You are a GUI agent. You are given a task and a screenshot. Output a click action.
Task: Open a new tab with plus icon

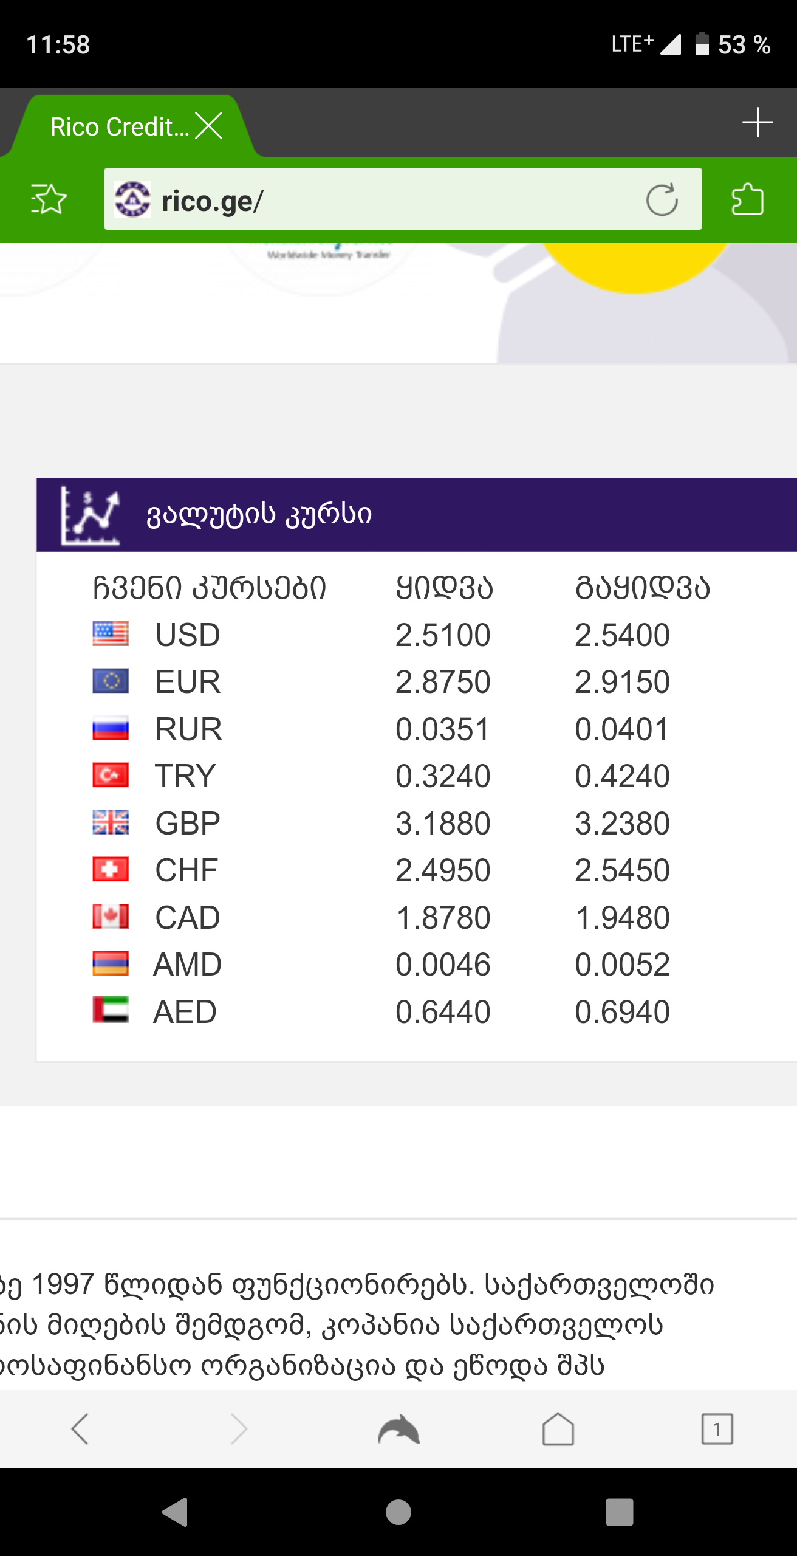click(x=758, y=123)
